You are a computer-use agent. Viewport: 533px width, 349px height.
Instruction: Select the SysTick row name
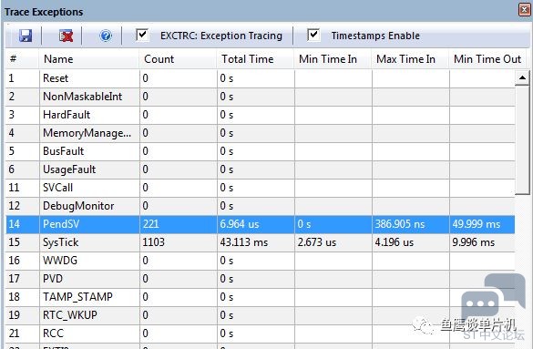coord(60,242)
